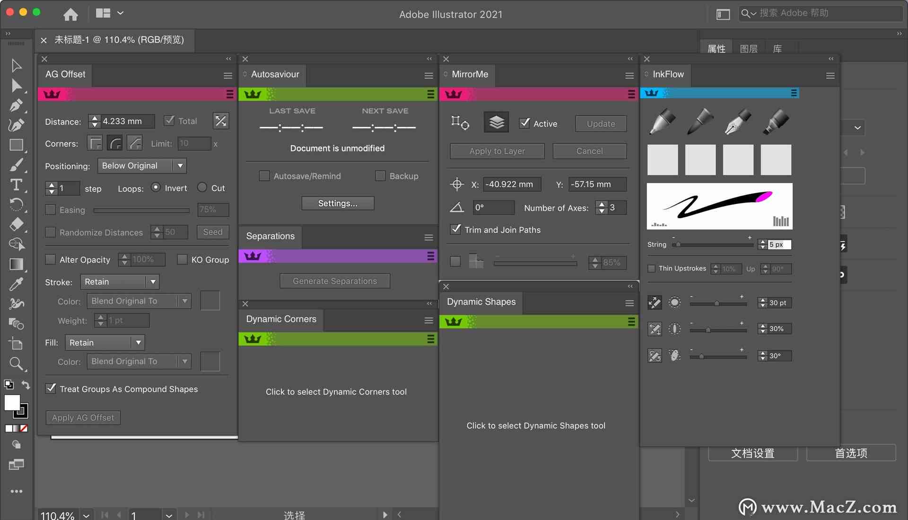Open the Positioning dropdown Below Original
Viewport: 908px width, 520px height.
142,166
